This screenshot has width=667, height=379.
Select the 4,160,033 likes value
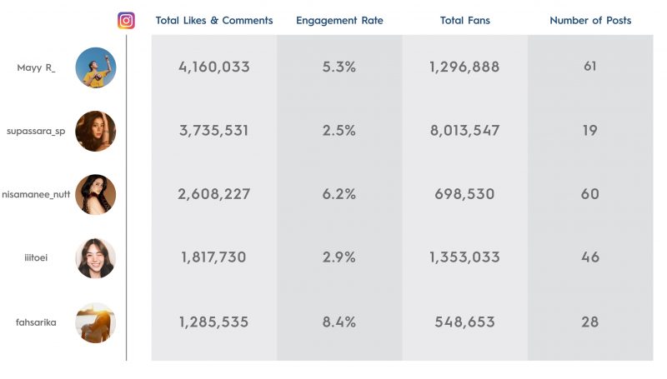214,67
